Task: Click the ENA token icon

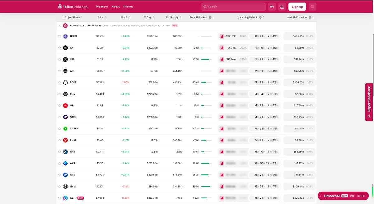Action: click(65, 94)
